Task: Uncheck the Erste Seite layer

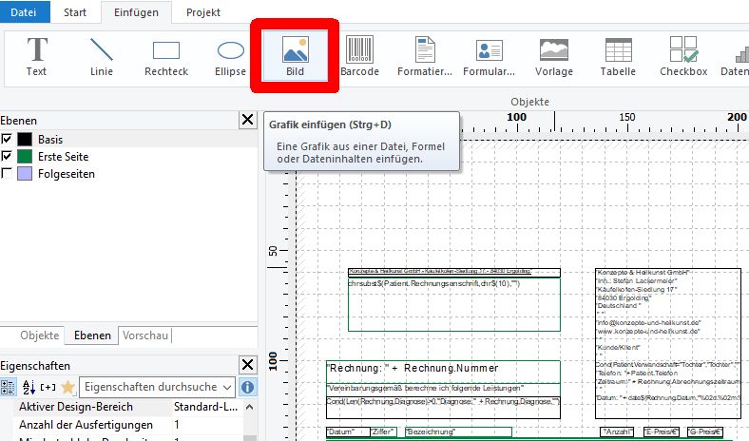Action: pyautogui.click(x=8, y=157)
